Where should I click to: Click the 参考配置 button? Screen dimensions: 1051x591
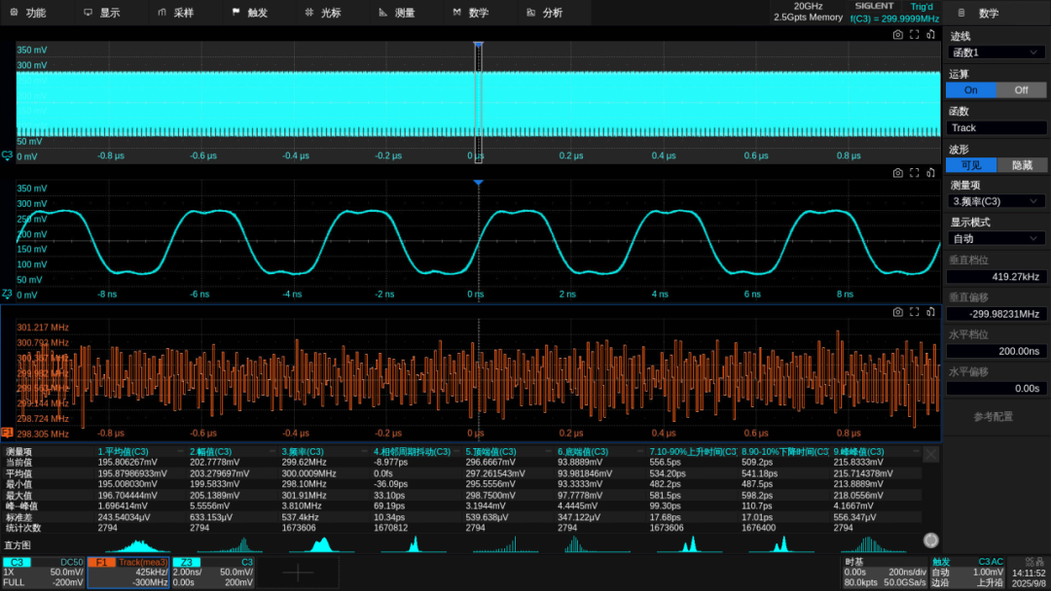click(x=994, y=417)
